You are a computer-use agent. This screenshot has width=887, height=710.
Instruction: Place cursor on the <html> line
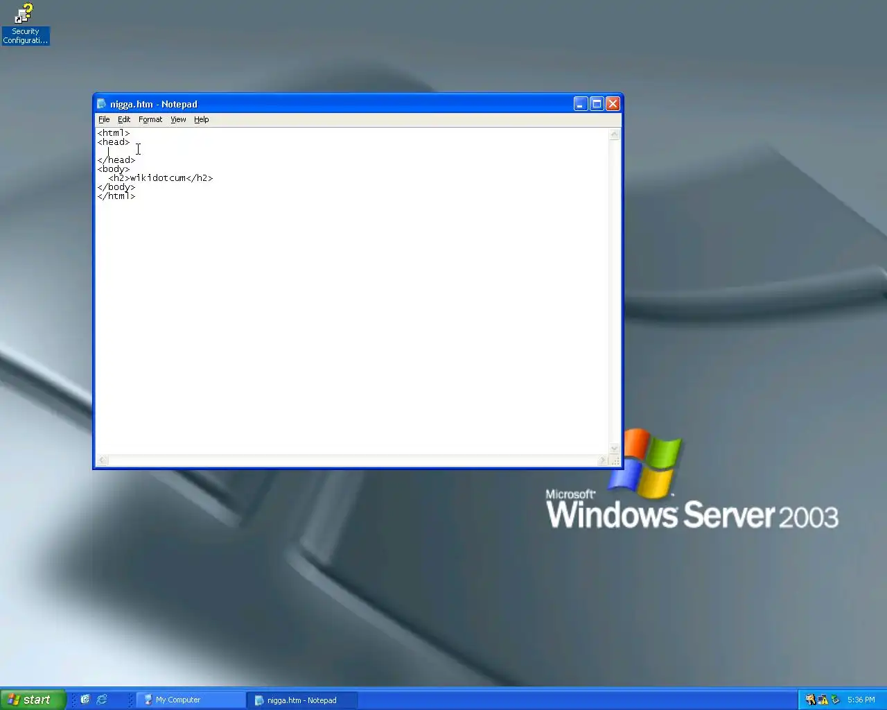(x=114, y=133)
